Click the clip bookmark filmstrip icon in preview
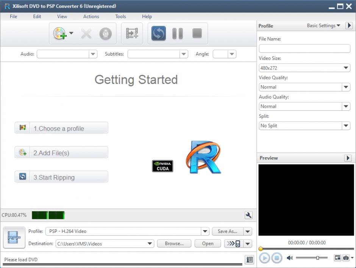Image resolution: width=356 pixels, height=268 pixels. tap(337, 257)
